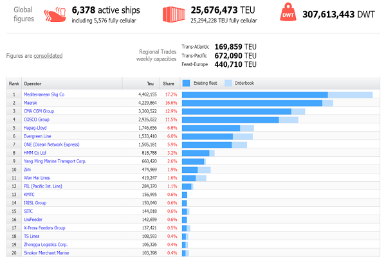Screen dimensions: 386x257
Task: Click the Regional Trades weekly capacities label
Action: click(x=156, y=55)
